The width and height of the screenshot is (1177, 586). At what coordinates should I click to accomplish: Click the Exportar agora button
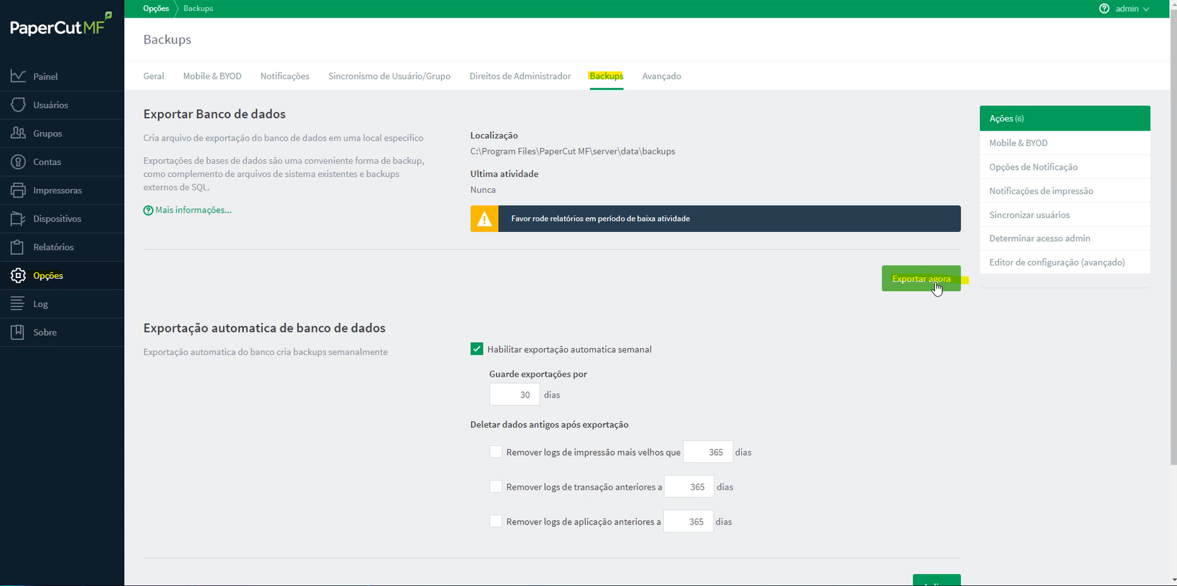[x=921, y=278]
